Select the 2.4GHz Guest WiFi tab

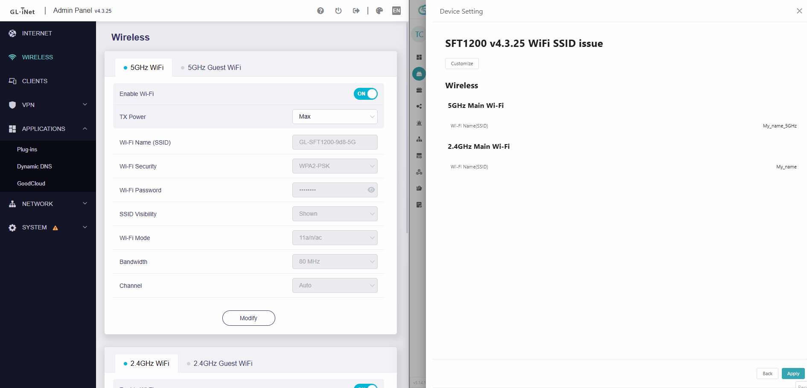pos(223,363)
